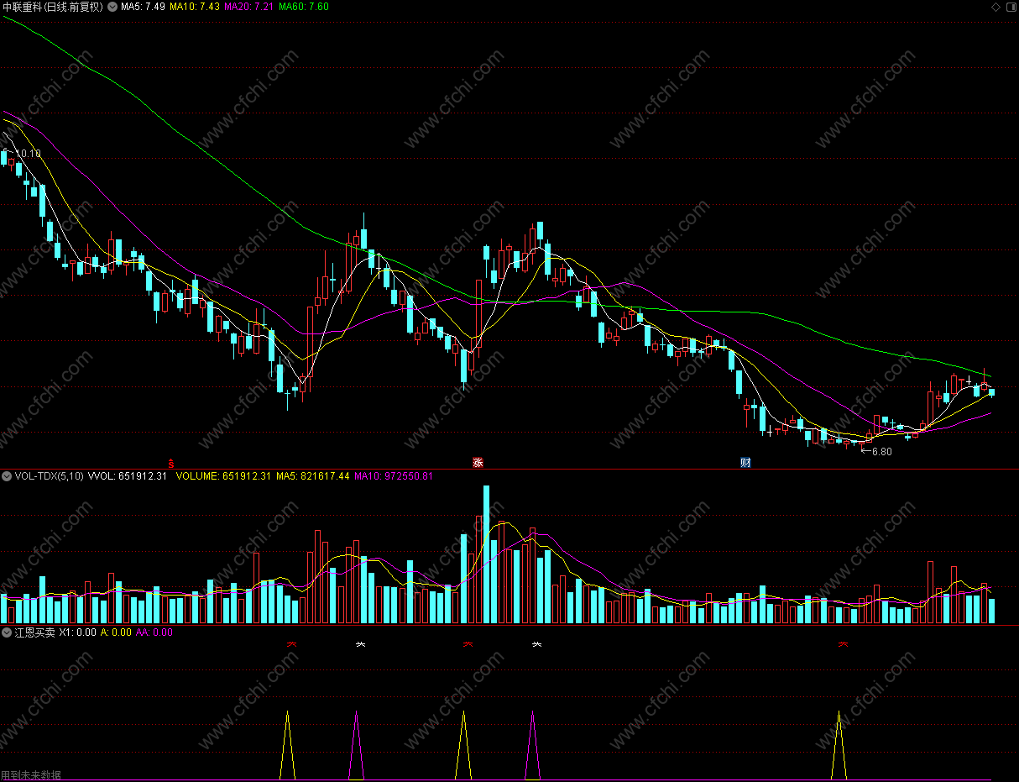
Task: Click the 财 marker below the chart
Action: tap(745, 463)
